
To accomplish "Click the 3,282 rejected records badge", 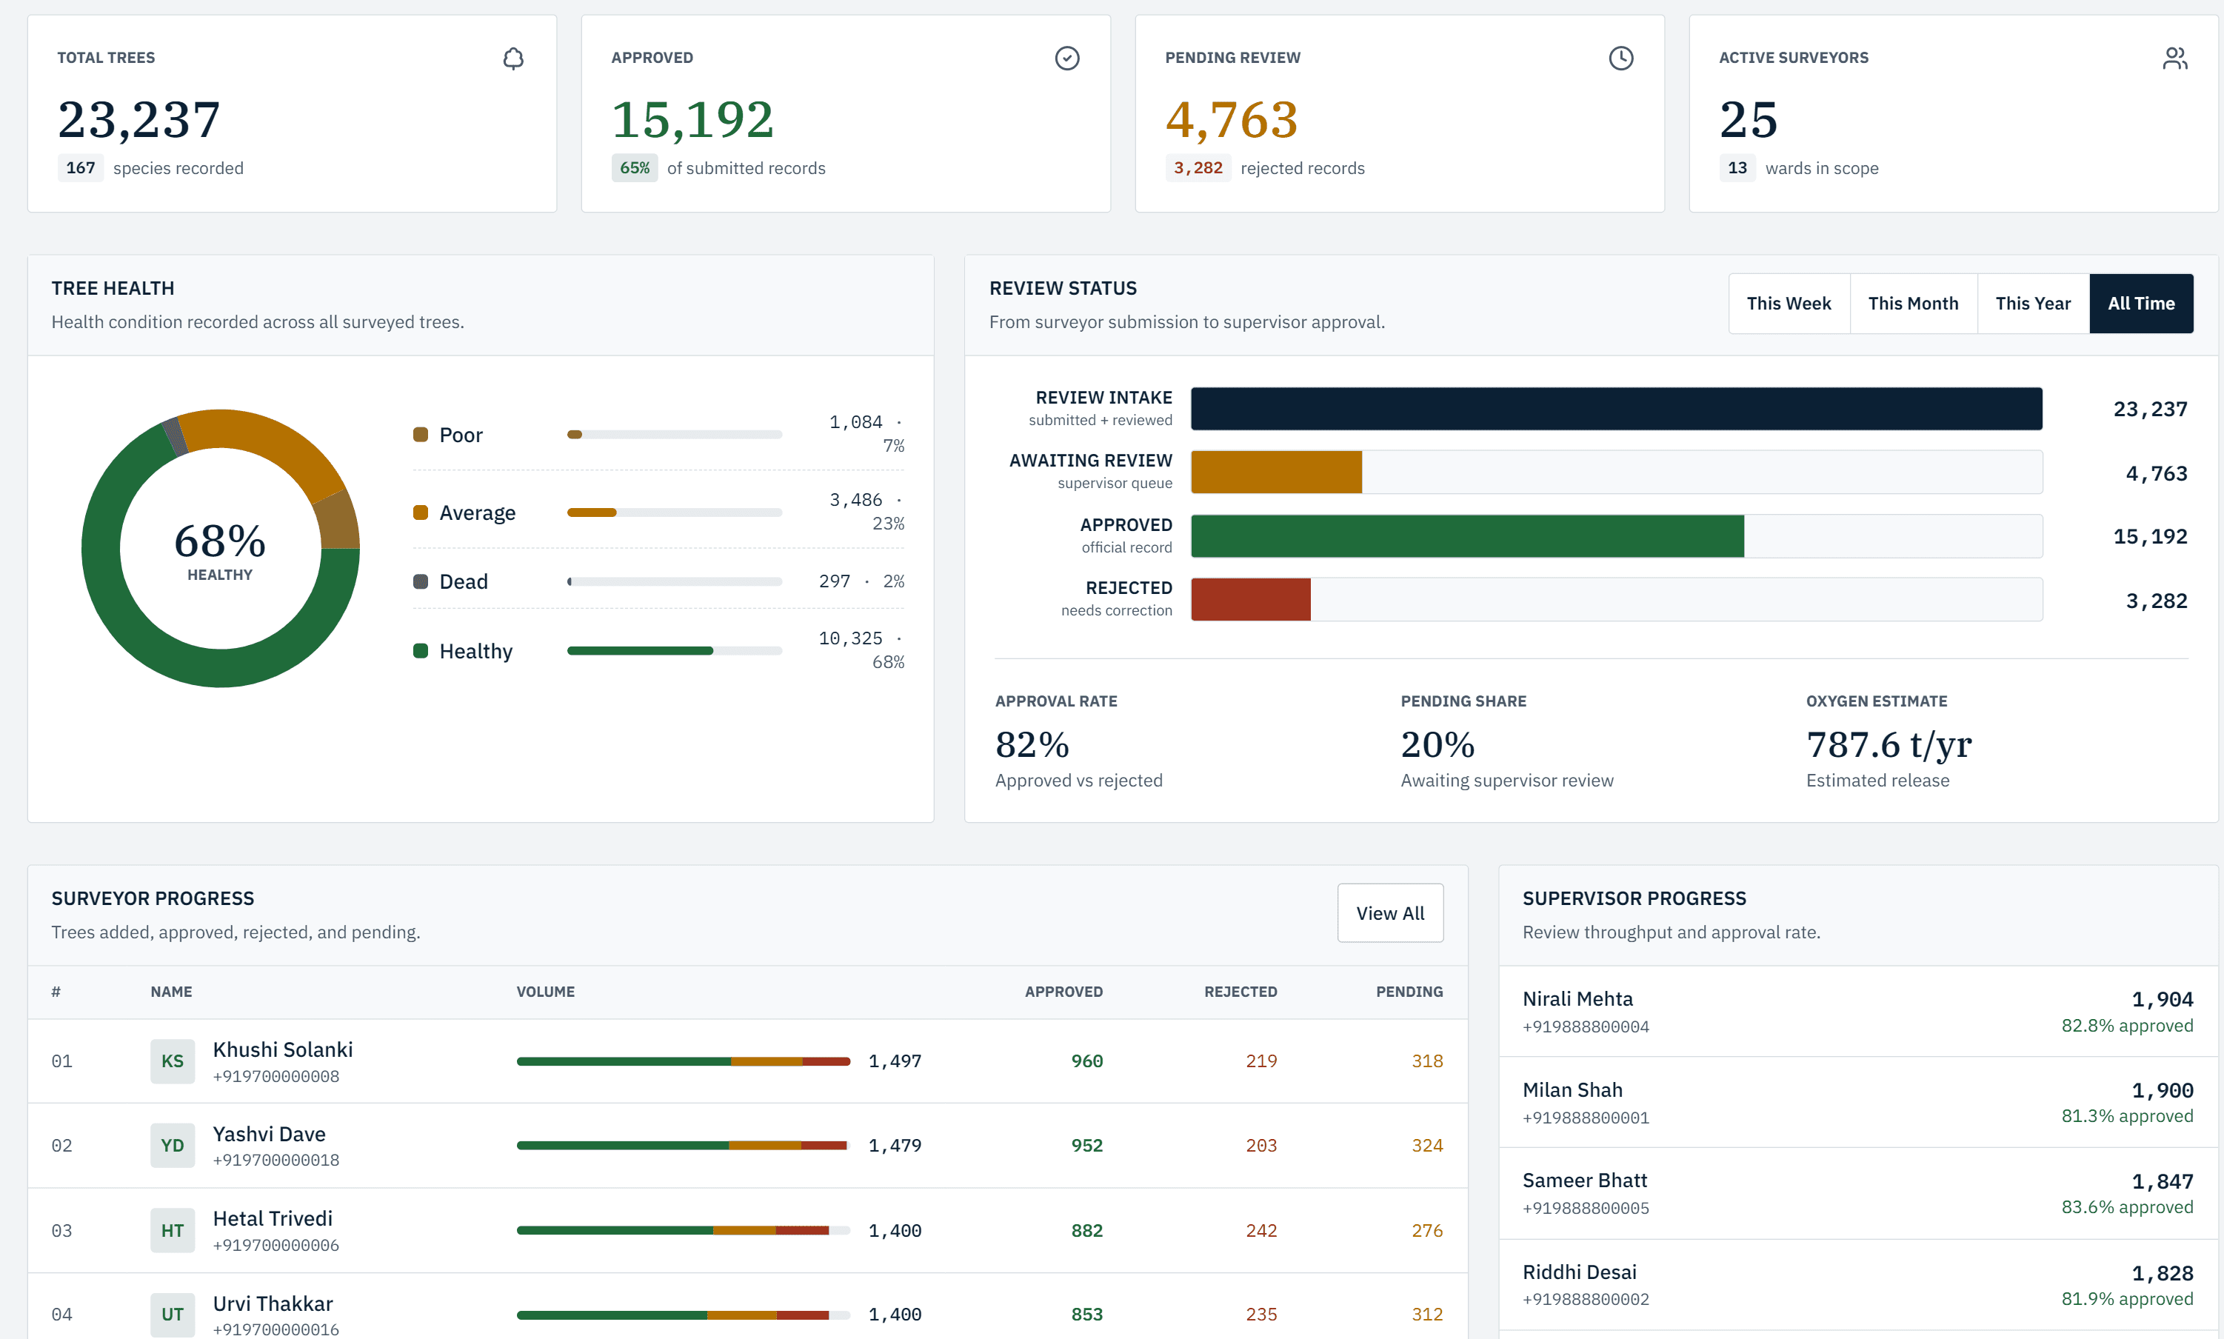I will tap(1198, 168).
